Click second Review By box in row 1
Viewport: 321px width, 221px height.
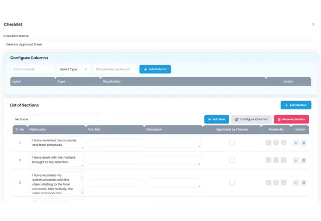coord(276,142)
